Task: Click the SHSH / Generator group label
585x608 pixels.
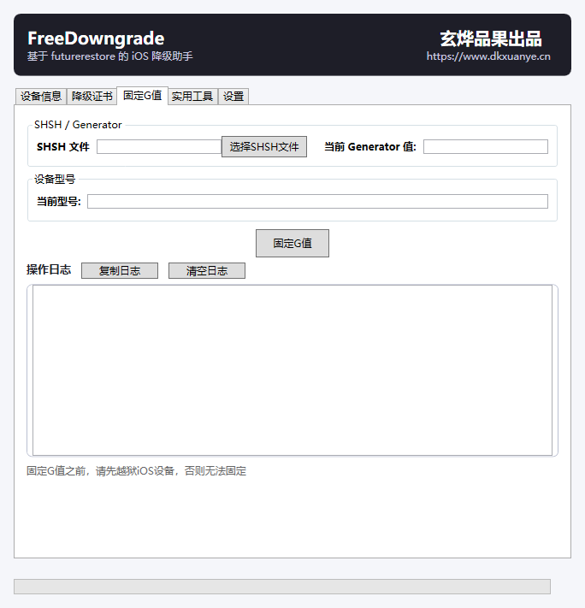Action: point(78,125)
